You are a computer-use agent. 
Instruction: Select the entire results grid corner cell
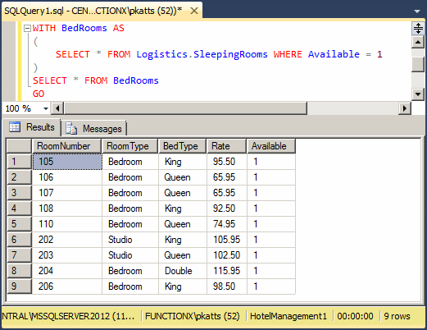click(x=19, y=146)
